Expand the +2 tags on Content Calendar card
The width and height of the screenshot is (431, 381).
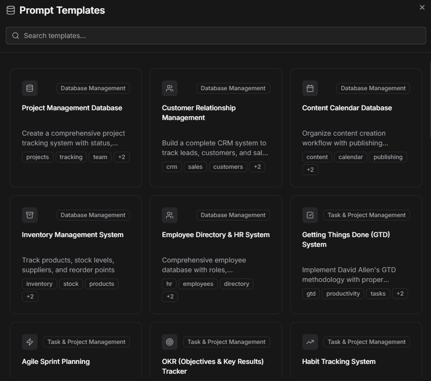click(310, 169)
